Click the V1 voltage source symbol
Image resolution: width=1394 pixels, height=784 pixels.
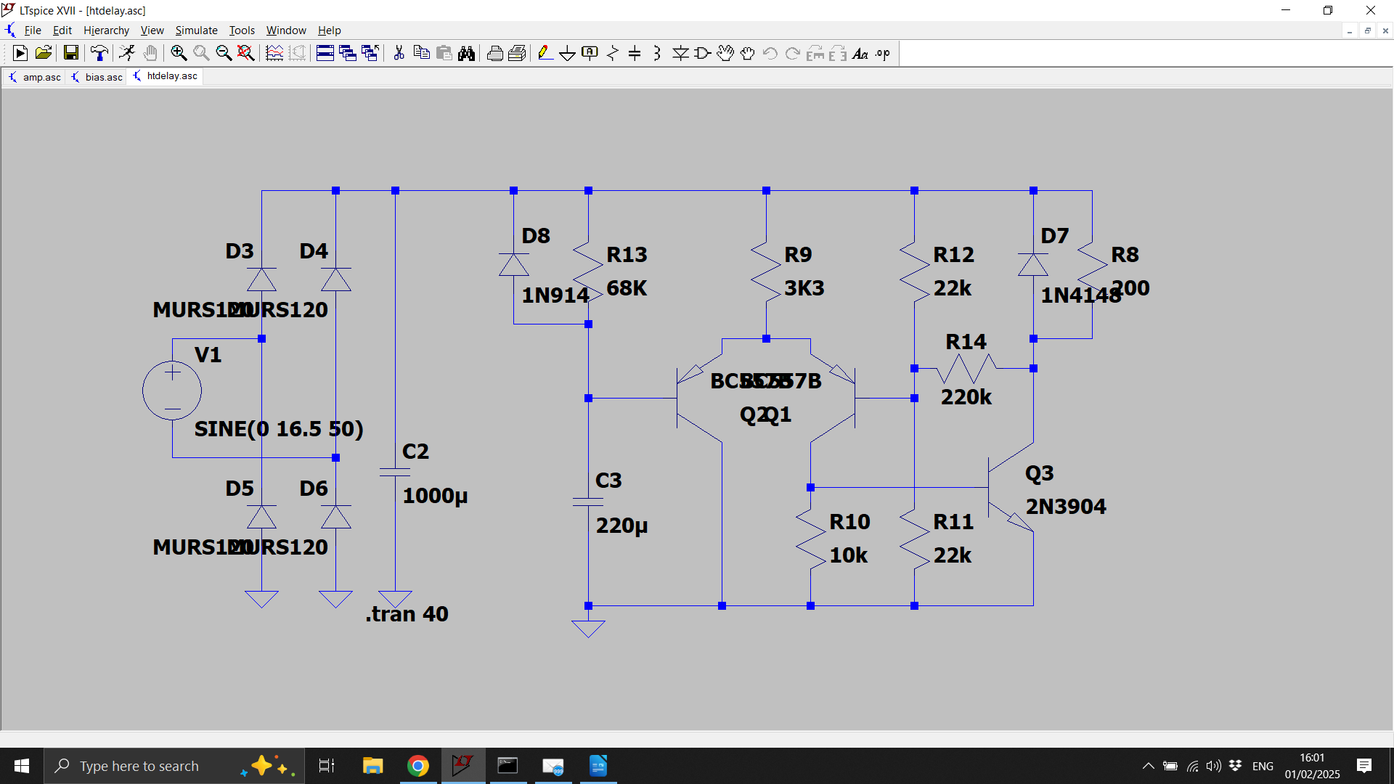point(172,391)
